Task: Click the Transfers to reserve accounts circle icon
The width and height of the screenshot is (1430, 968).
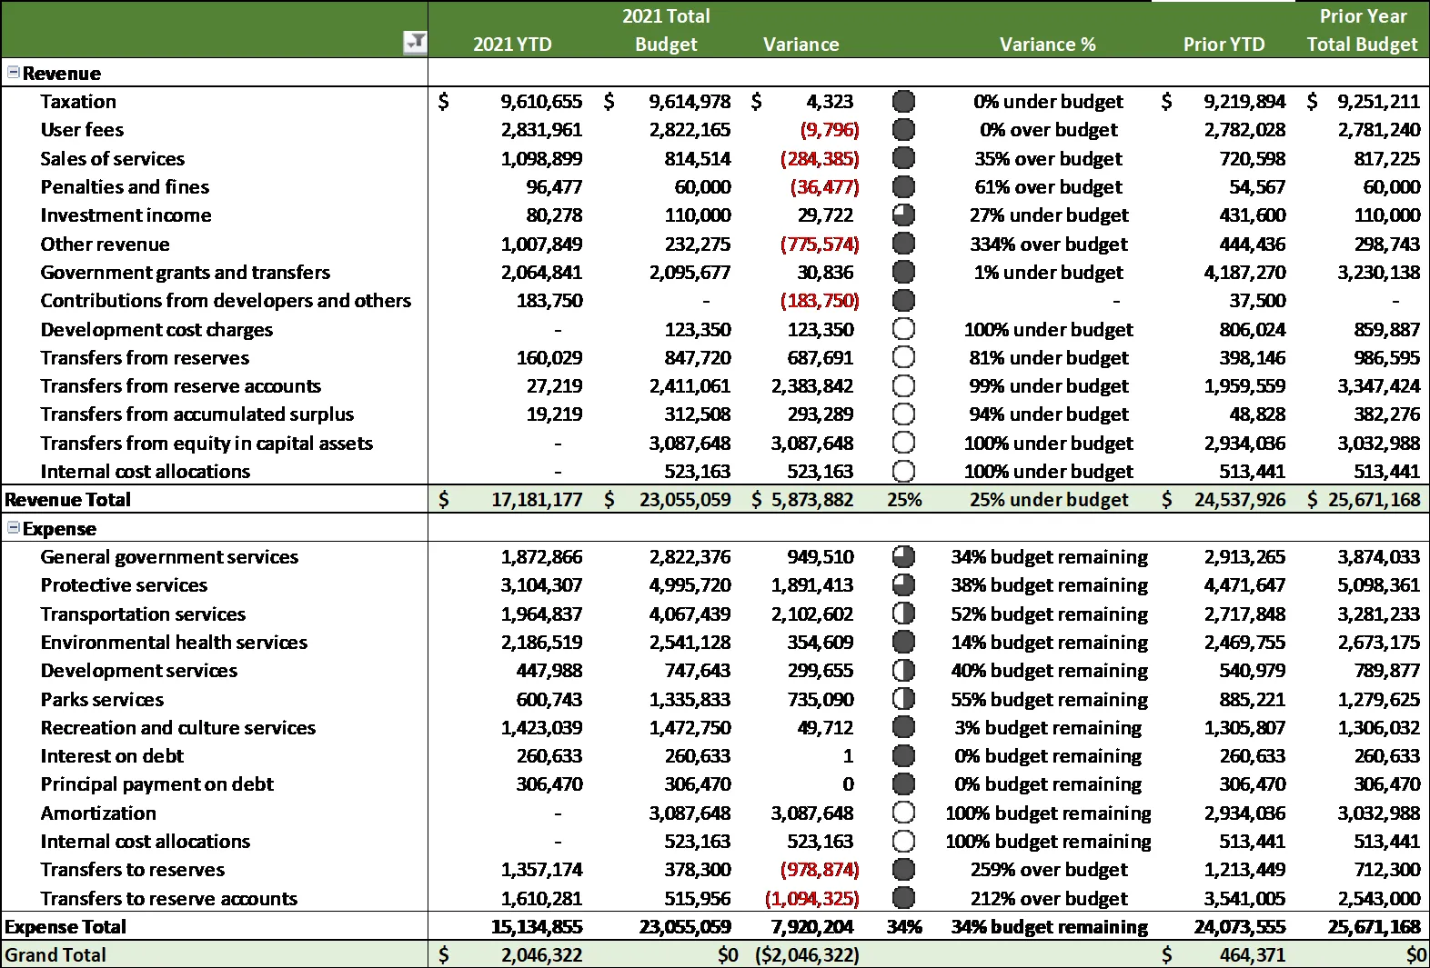Action: [x=903, y=898]
